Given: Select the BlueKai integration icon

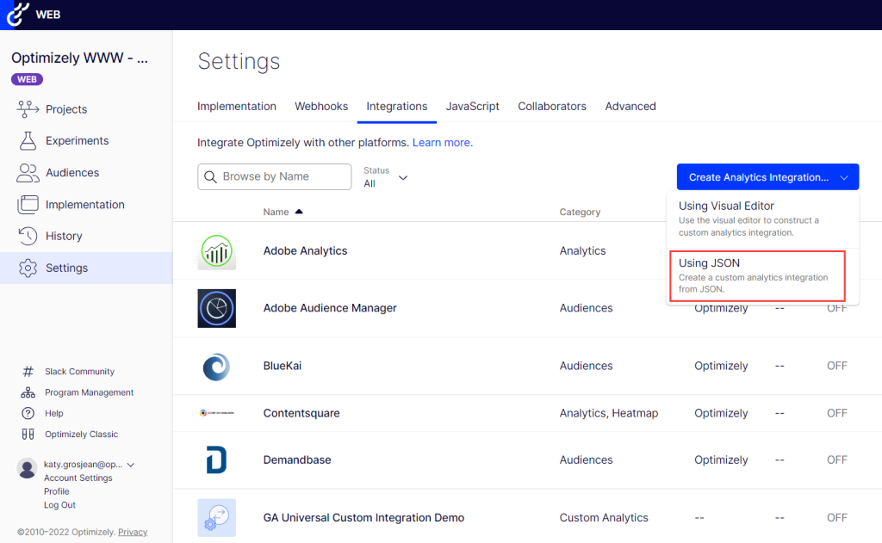Looking at the screenshot, I should (216, 366).
